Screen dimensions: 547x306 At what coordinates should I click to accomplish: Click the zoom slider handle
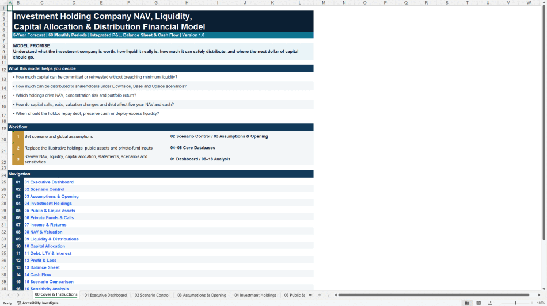(x=515, y=303)
